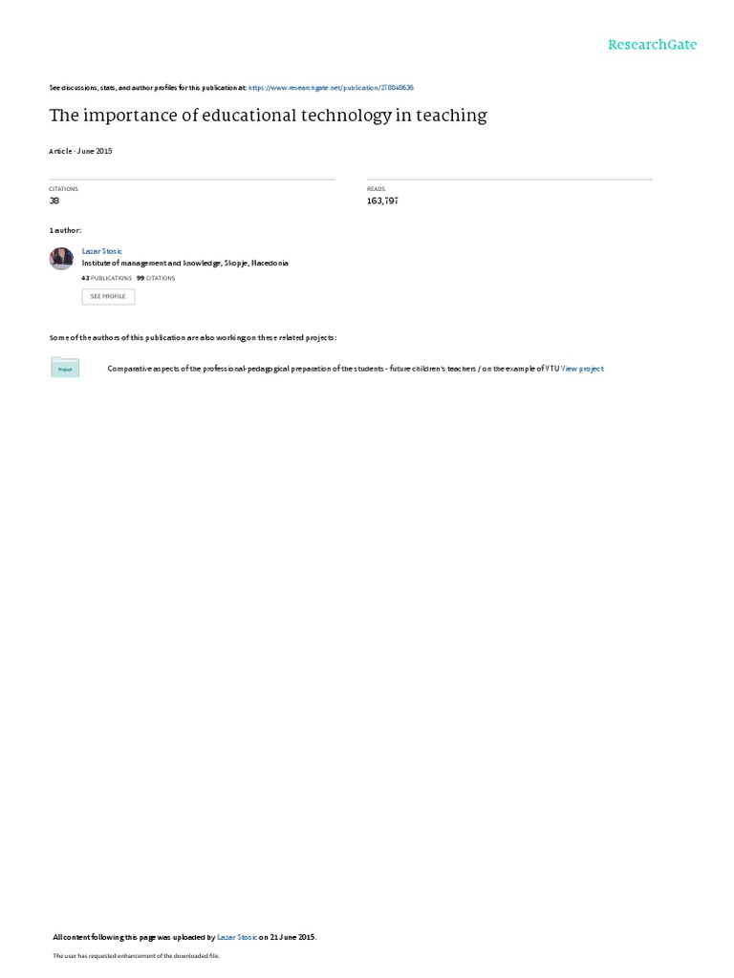
Task: Click the 99 CITATIONS author stat
Action: coord(156,278)
